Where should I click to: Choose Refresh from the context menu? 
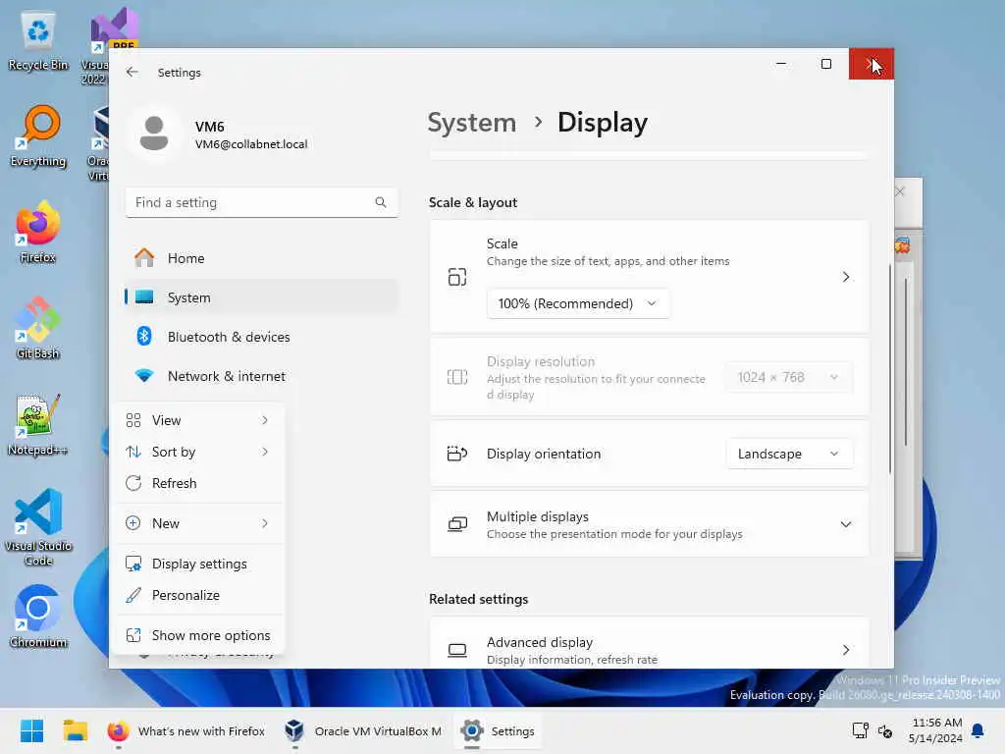(x=200, y=483)
